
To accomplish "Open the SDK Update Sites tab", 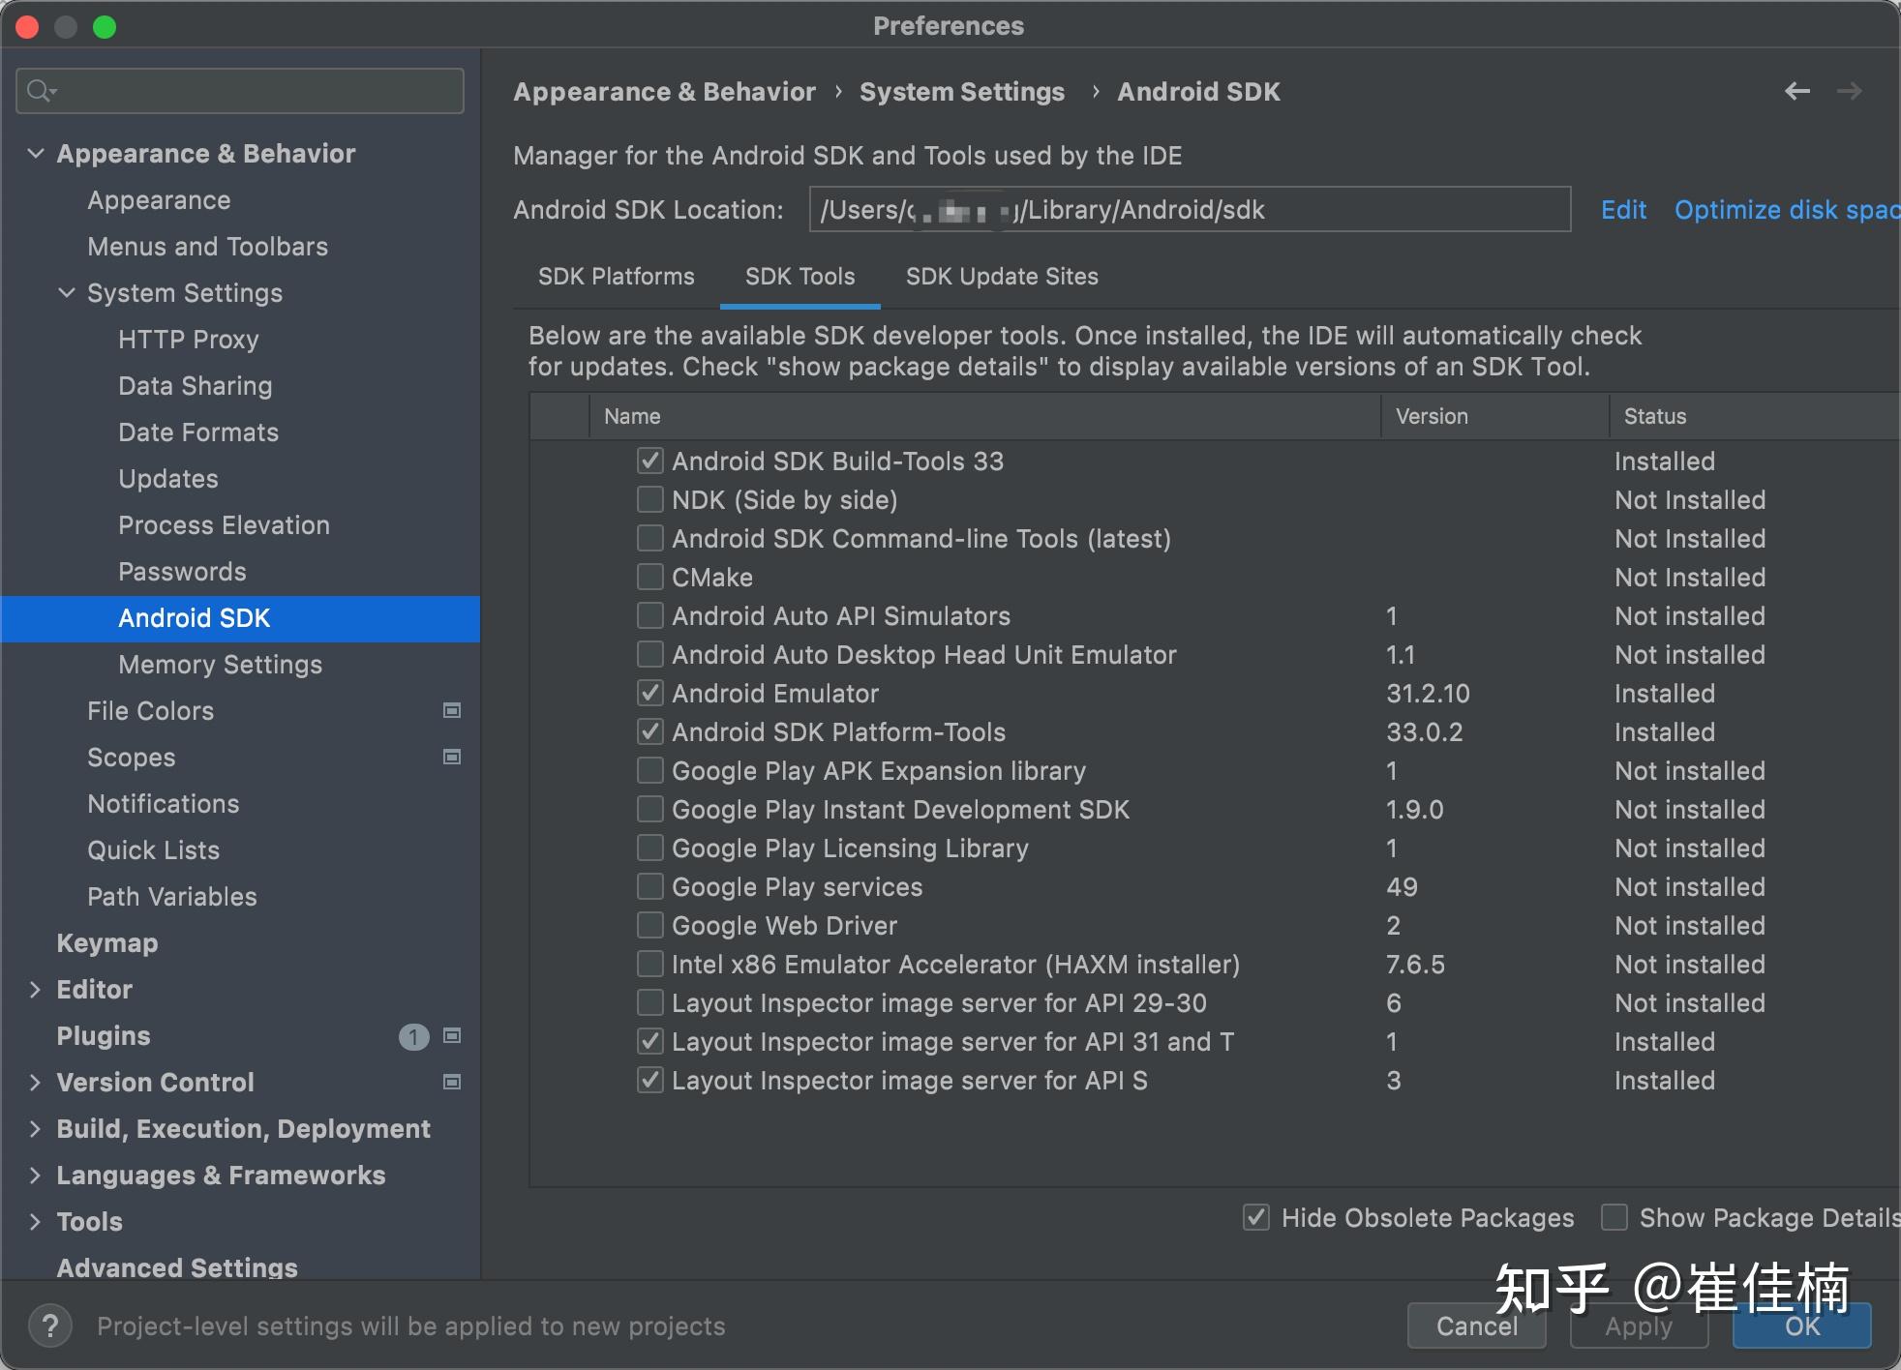I will click(x=1001, y=277).
